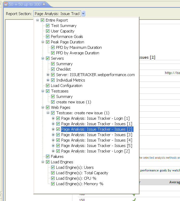Screen dimensions: 180x201
Task: Uncheck PPD by Average Duration
Action: tap(53, 53)
